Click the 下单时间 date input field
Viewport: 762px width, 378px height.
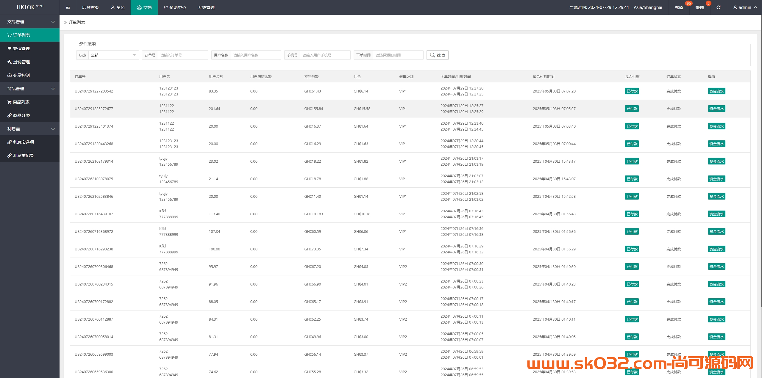pos(398,55)
